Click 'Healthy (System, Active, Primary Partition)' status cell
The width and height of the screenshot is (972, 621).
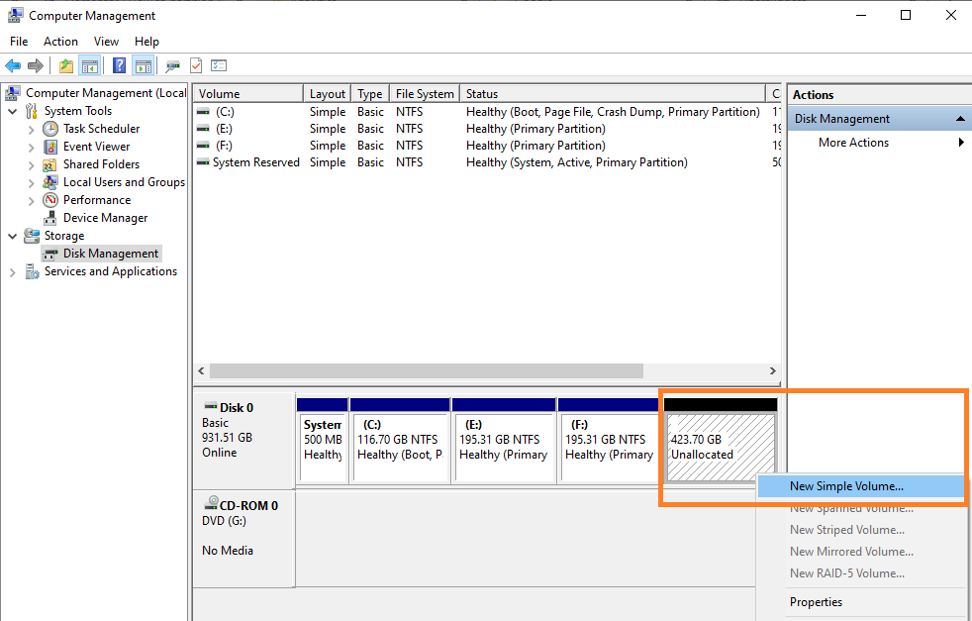pyautogui.click(x=576, y=161)
